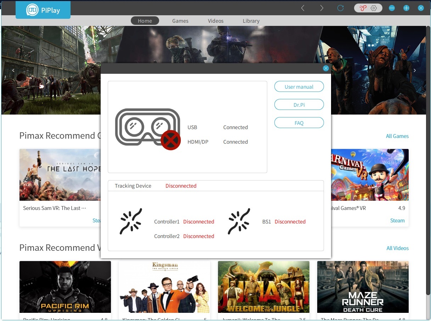
Task: Click the broken-link icon beside Controller1
Action: pyautogui.click(x=131, y=221)
